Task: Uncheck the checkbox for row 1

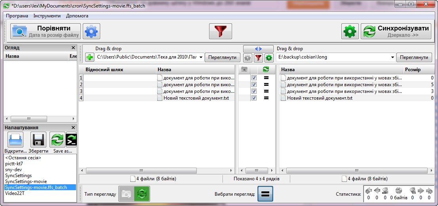Action: 254,78
